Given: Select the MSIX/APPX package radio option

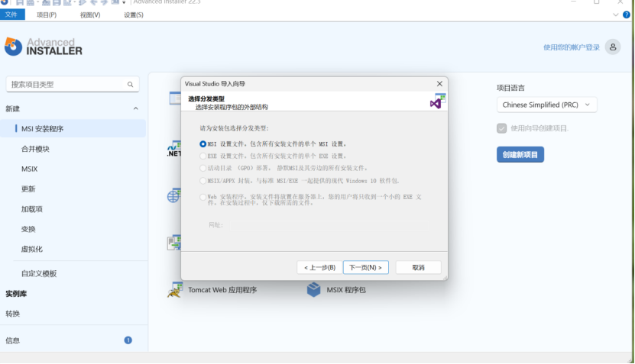Looking at the screenshot, I should coord(203,181).
